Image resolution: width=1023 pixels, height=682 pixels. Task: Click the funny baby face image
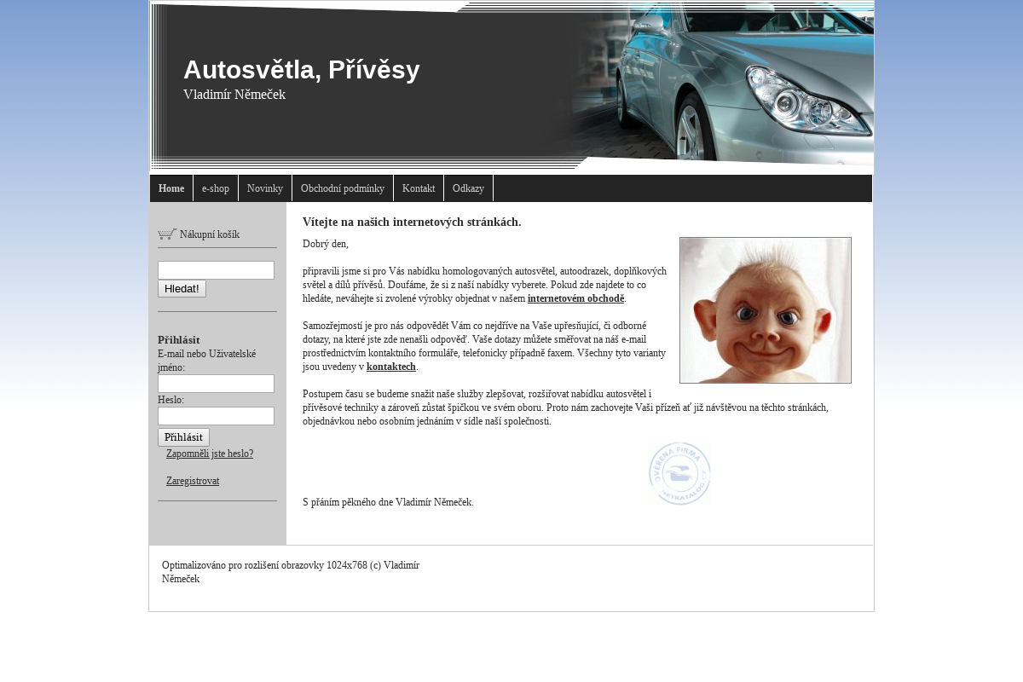tap(765, 310)
